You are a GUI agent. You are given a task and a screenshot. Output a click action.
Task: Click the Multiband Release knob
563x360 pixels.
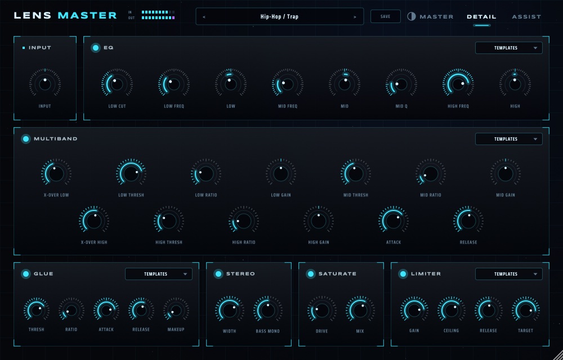[x=468, y=221]
